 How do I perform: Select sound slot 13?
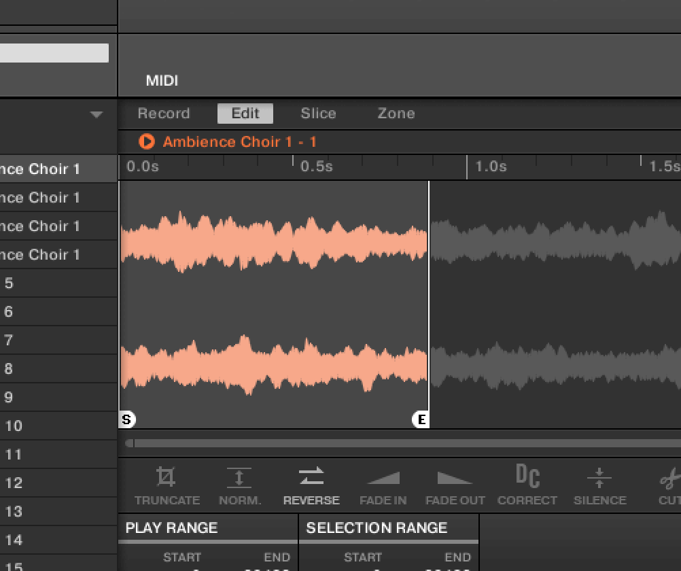[x=58, y=511]
